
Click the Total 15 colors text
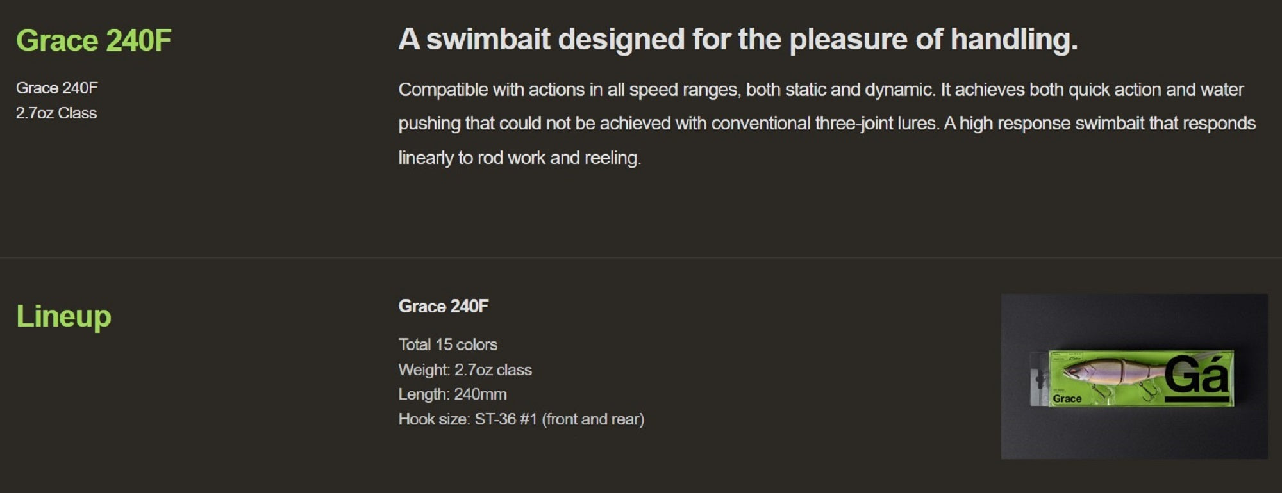pyautogui.click(x=447, y=344)
